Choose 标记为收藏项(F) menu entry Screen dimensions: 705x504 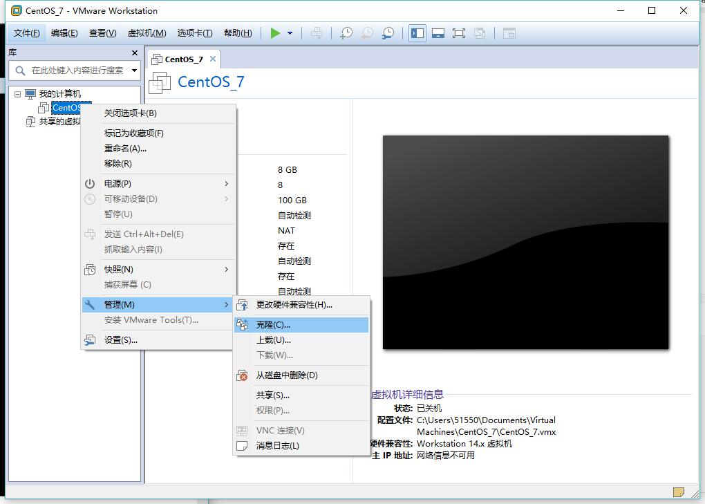pyautogui.click(x=158, y=133)
